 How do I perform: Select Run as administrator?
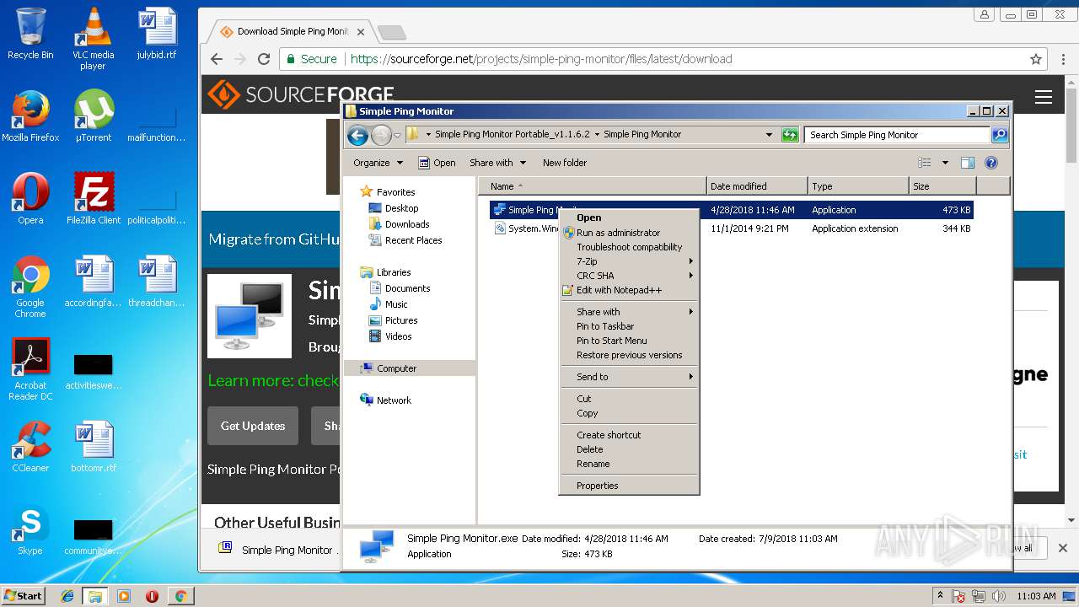(x=630, y=233)
